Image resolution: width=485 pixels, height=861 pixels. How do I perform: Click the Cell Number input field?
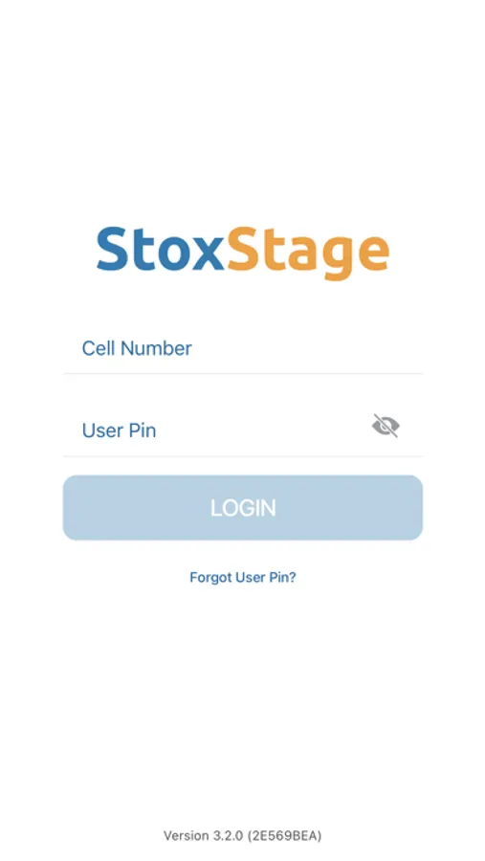(x=243, y=348)
